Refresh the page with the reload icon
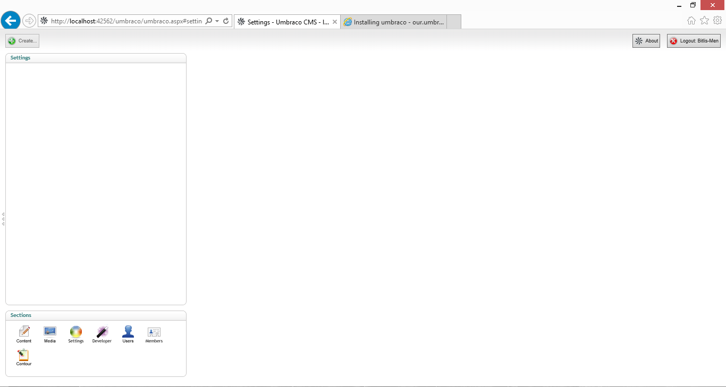The height and width of the screenshot is (387, 726). click(x=226, y=21)
